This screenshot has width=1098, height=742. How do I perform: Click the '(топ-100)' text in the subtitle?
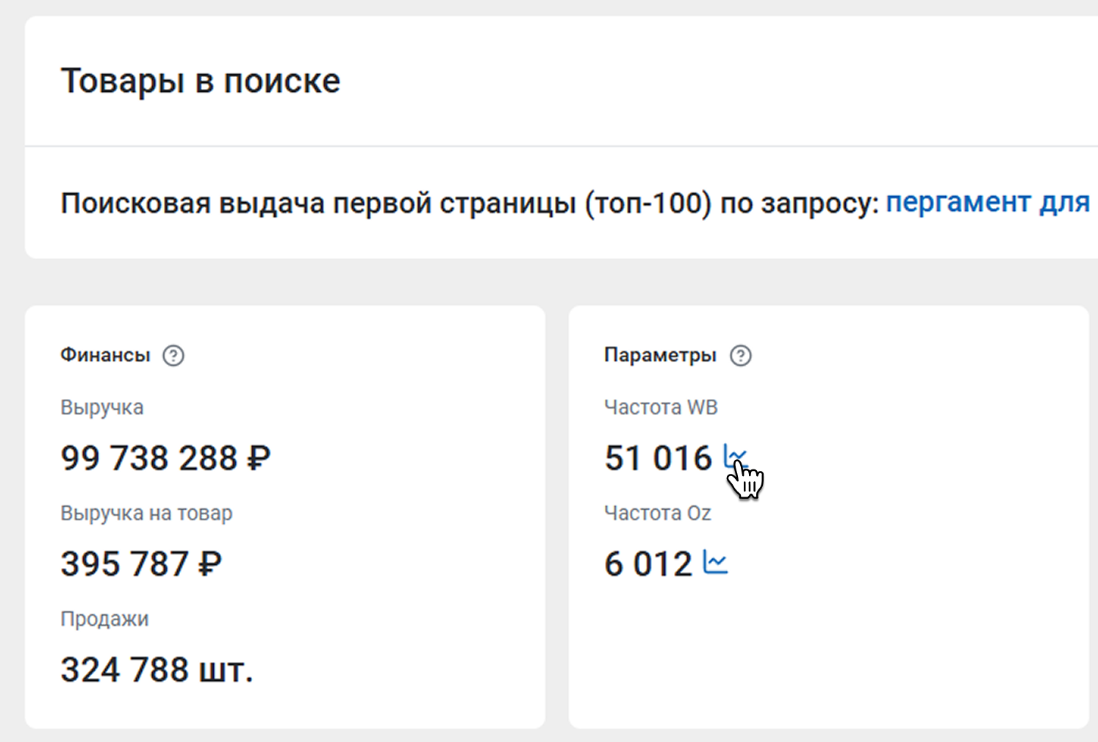[647, 203]
